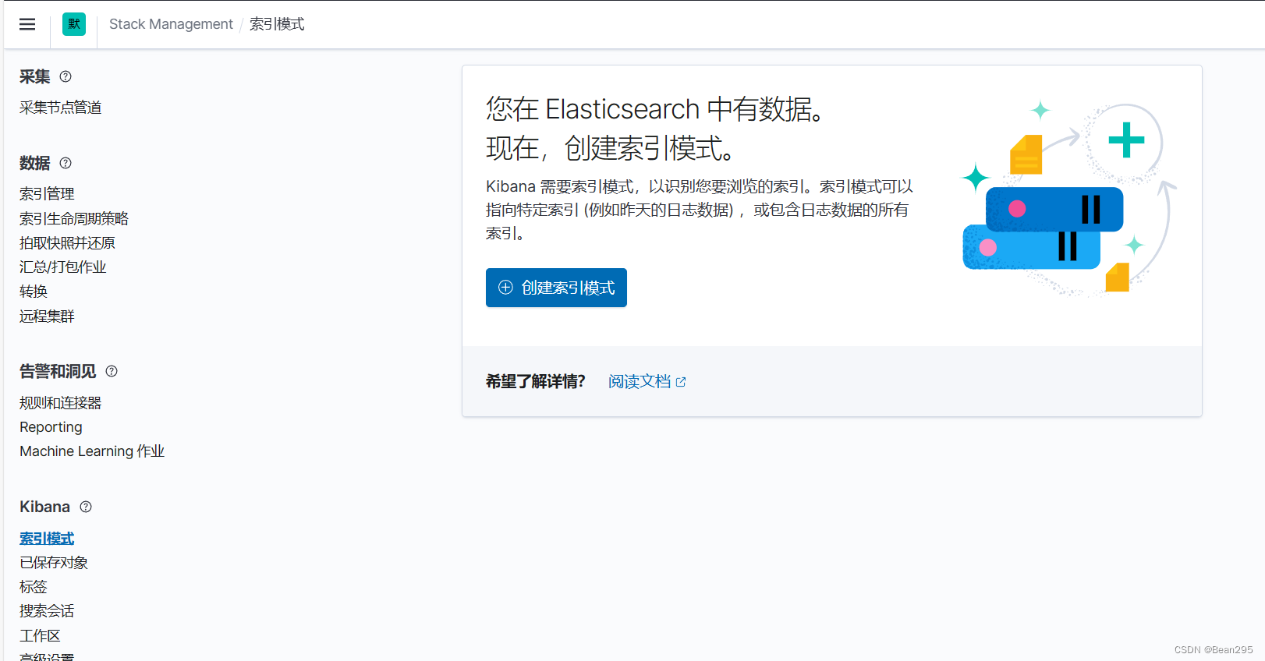Open the hamburger navigation menu
The width and height of the screenshot is (1265, 661).
(x=27, y=24)
